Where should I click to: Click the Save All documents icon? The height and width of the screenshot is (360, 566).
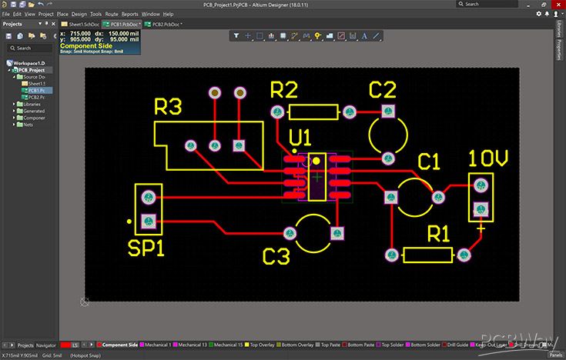22,5
